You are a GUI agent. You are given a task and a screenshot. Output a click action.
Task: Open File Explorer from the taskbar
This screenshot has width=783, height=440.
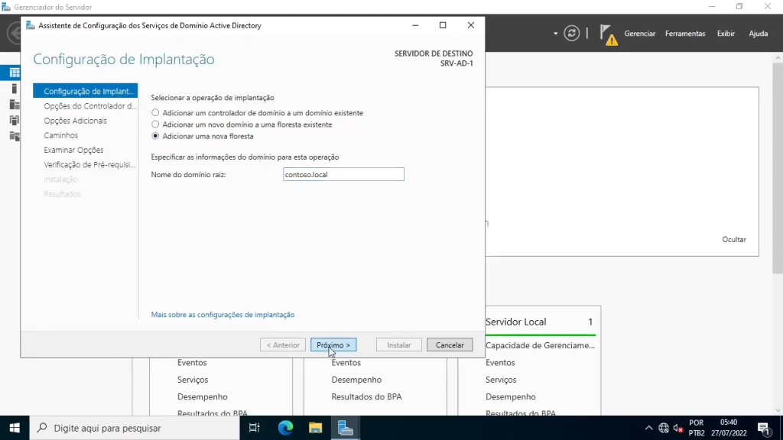[315, 428]
